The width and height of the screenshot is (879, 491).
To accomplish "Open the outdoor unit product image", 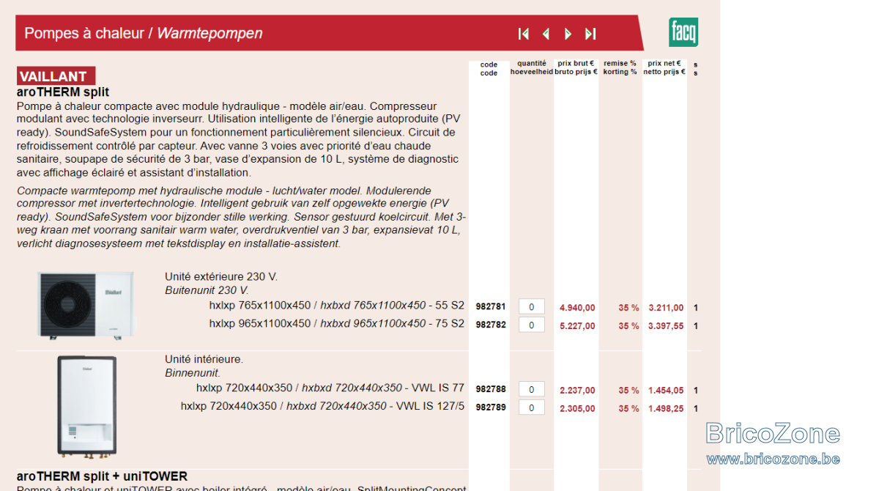I will 87,304.
